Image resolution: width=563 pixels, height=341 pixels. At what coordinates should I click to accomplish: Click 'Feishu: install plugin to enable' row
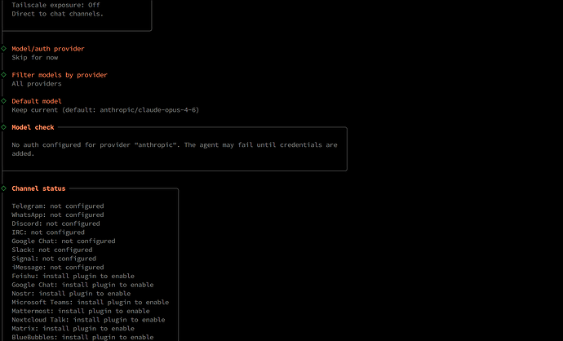coord(73,276)
